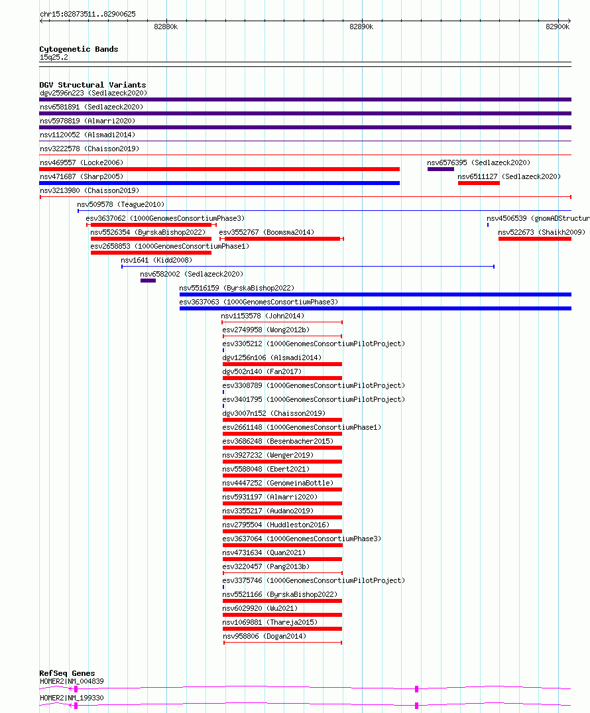
Task: Select nsv1641 (Kidd2008) label
Action: [x=156, y=260]
